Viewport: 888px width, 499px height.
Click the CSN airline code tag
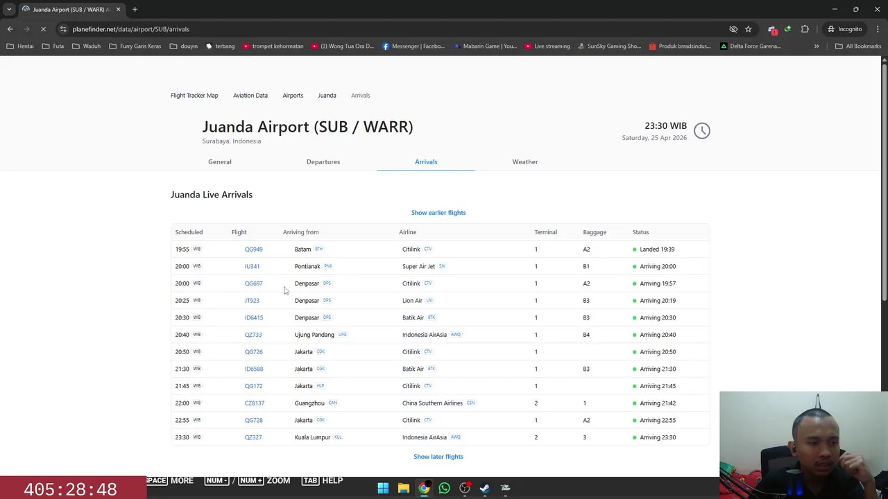[470, 403]
